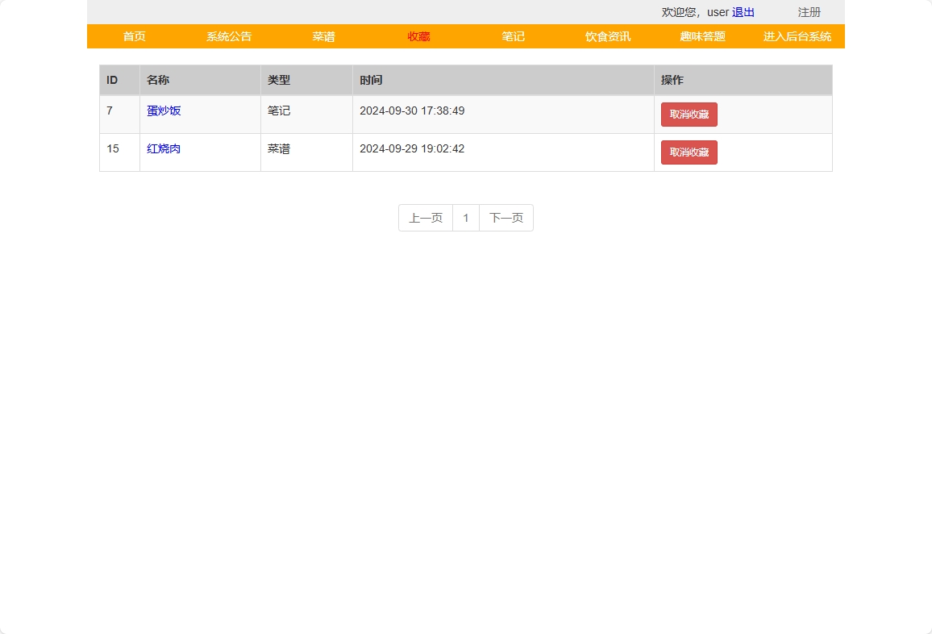Screen dimensions: 932x634
Task: Click the 上一页 previous page control
Action: 425,217
